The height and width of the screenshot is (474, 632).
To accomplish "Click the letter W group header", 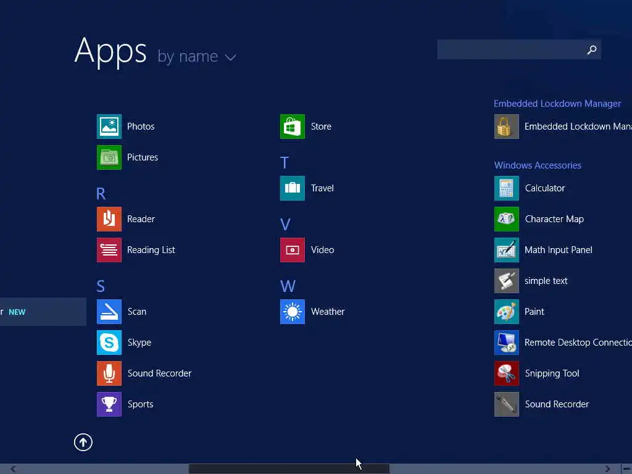I will pyautogui.click(x=288, y=286).
